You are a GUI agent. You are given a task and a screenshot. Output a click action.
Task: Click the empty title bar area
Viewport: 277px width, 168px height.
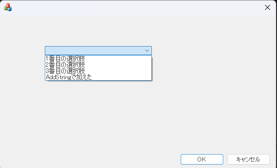point(138,8)
